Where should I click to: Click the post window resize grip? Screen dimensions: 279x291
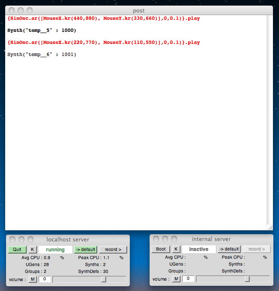pyautogui.click(x=270, y=227)
